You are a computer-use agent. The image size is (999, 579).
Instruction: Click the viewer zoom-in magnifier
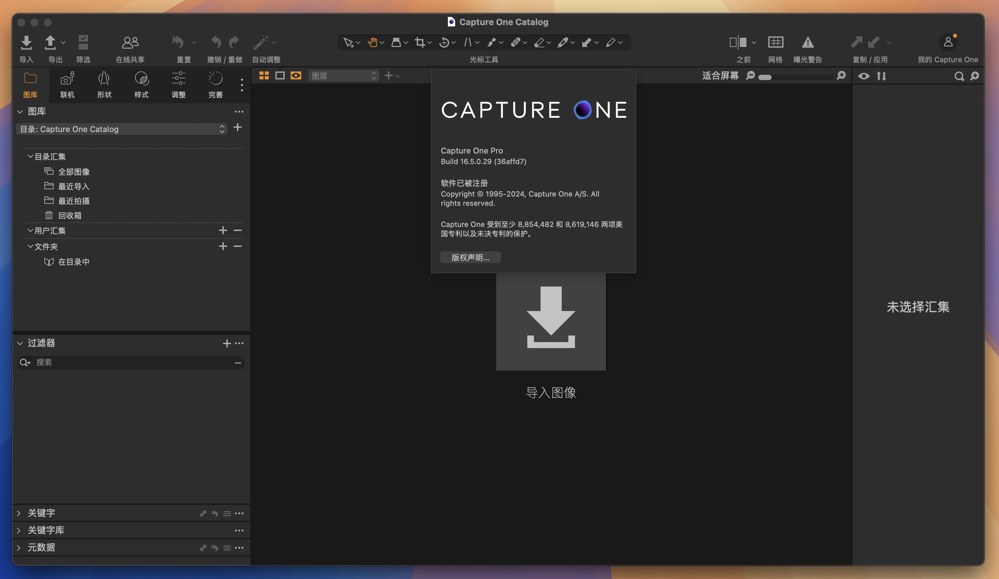click(841, 76)
